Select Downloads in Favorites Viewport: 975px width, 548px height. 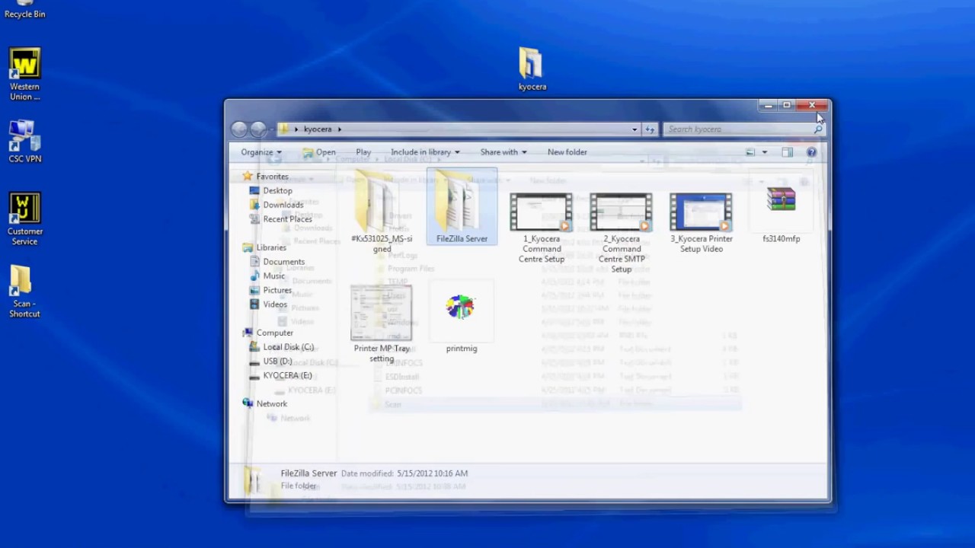283,205
